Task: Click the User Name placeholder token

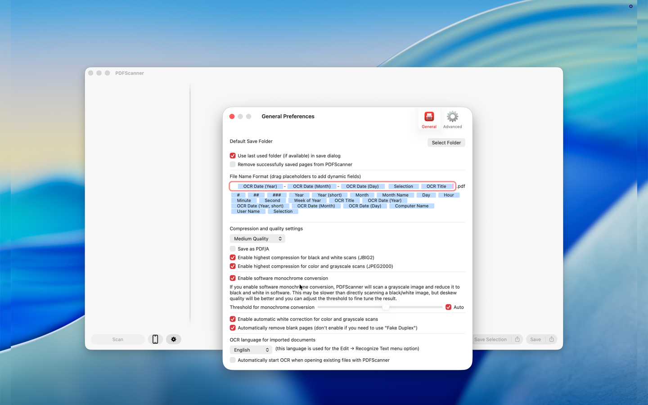Action: [248, 211]
